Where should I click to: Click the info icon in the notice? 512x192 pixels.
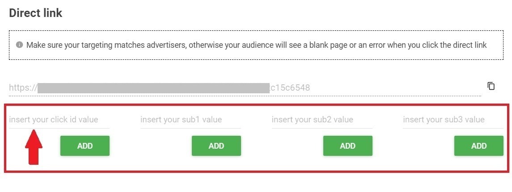coord(19,45)
